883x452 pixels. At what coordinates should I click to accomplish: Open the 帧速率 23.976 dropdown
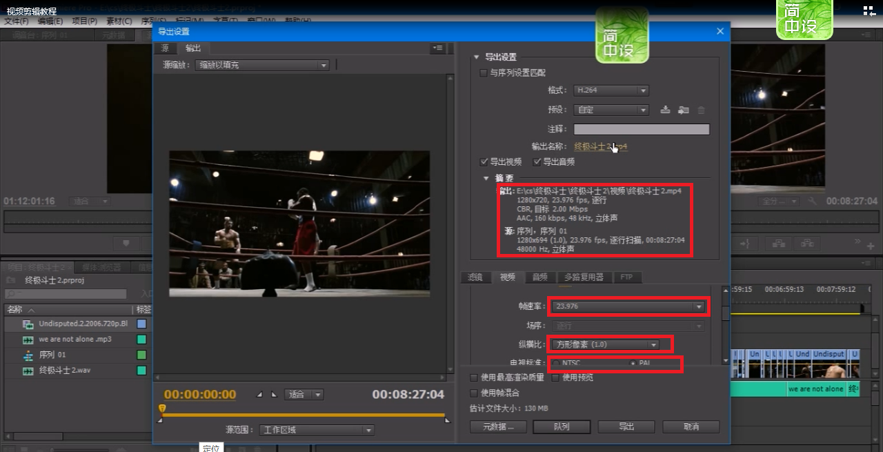click(x=628, y=306)
